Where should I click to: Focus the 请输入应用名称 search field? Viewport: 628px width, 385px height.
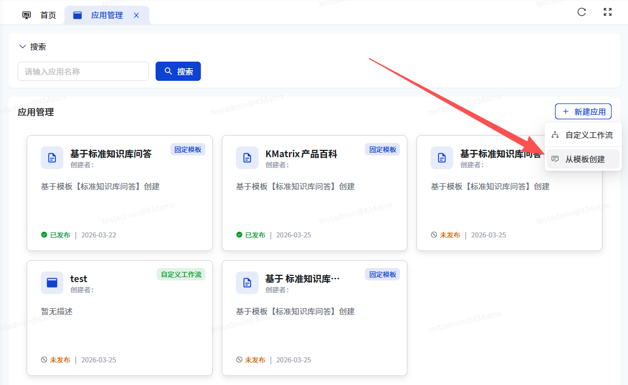pyautogui.click(x=83, y=72)
